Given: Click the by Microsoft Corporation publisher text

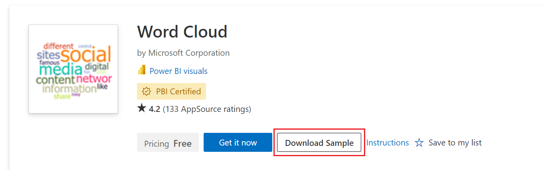Looking at the screenshot, I should (x=183, y=53).
